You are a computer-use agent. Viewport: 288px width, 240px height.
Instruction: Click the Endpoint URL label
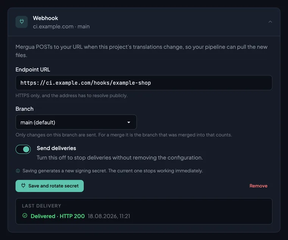[x=33, y=70]
